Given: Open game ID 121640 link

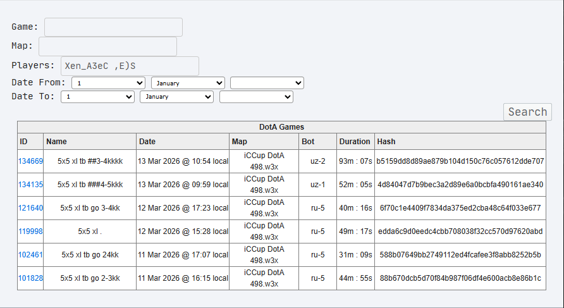Looking at the screenshot, I should 30,208.
